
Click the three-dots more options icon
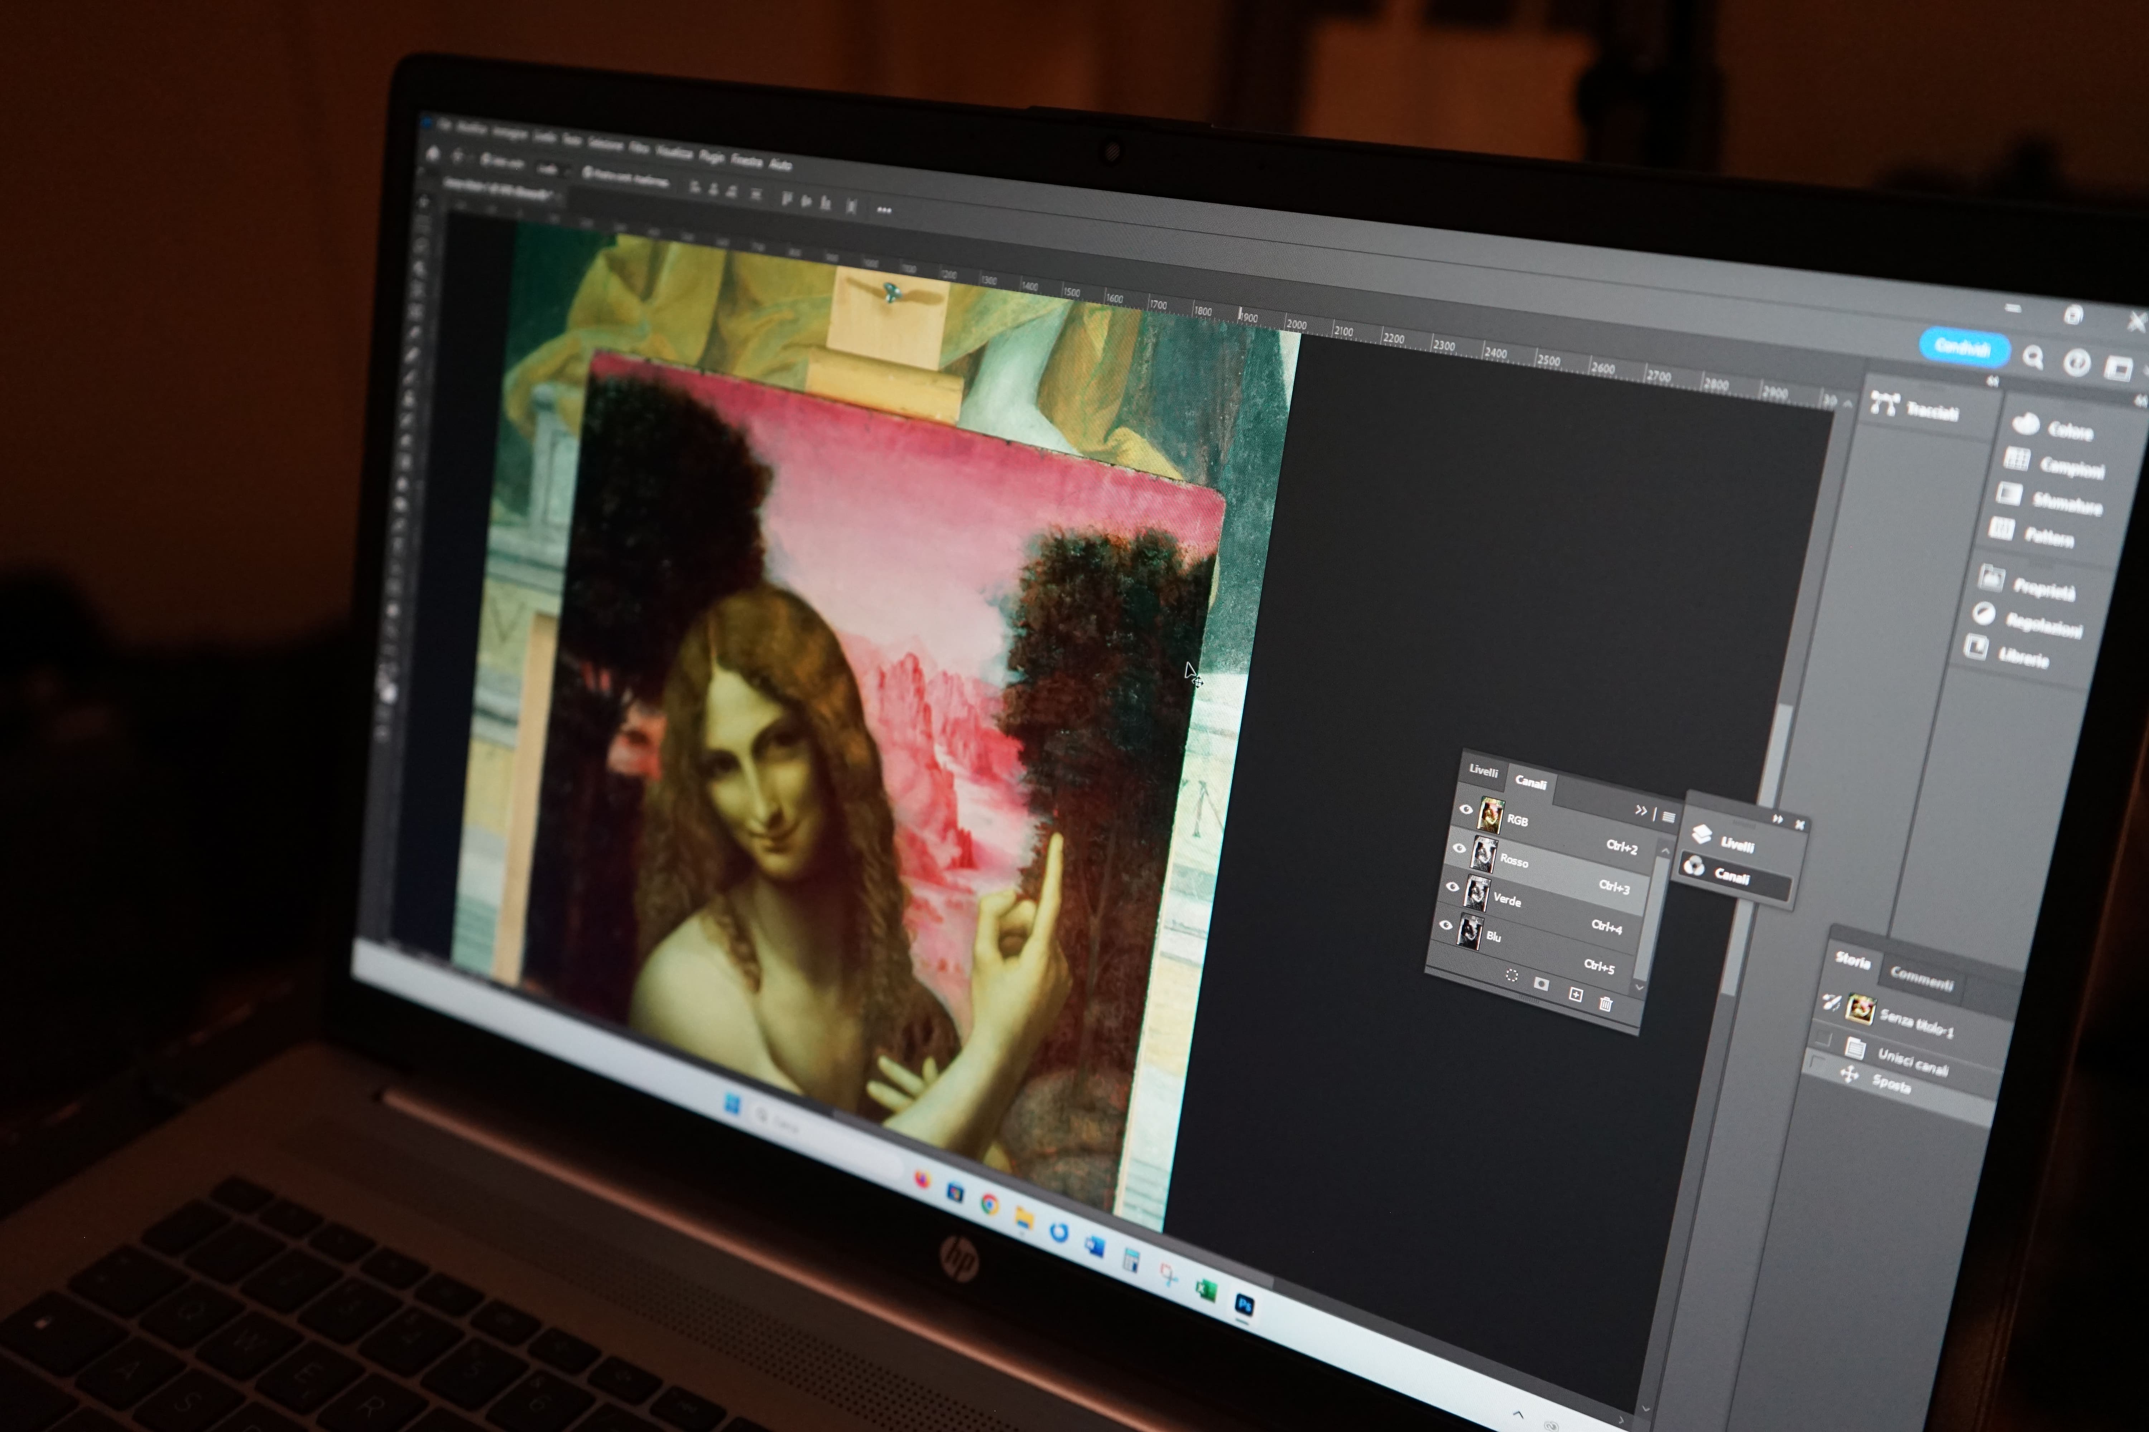[884, 210]
